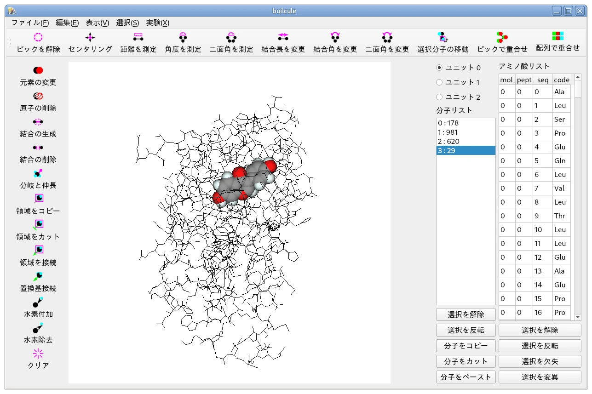Select the ユニット 0 radio button
This screenshot has width=592, height=394.
click(439, 68)
